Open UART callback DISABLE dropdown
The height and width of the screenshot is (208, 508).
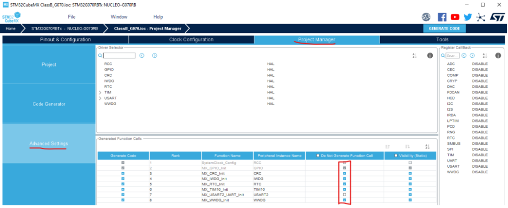[480, 161]
